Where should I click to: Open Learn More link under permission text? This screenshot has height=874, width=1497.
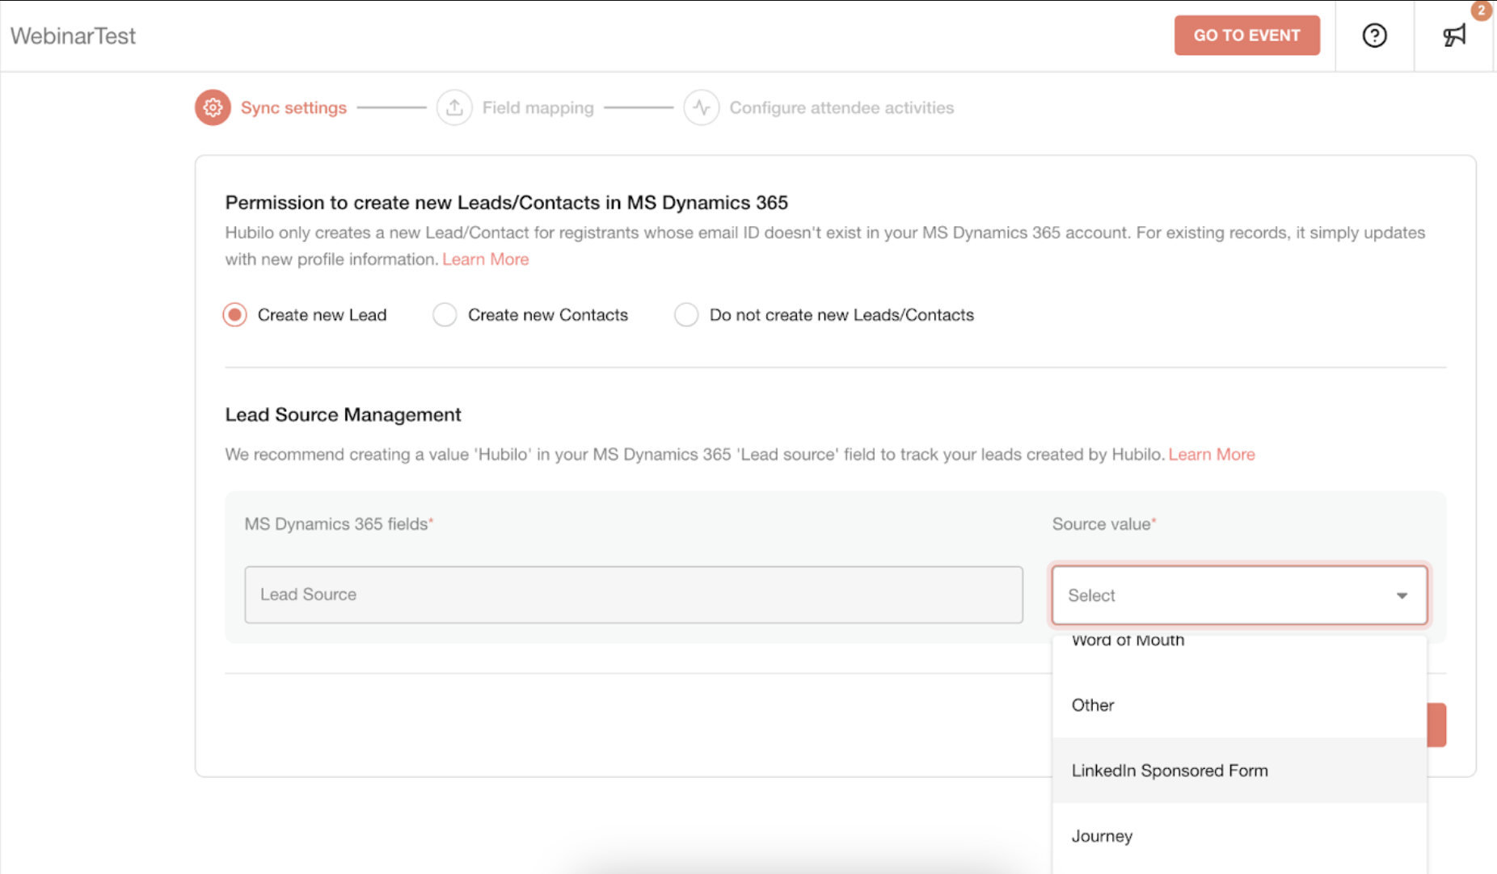click(485, 259)
